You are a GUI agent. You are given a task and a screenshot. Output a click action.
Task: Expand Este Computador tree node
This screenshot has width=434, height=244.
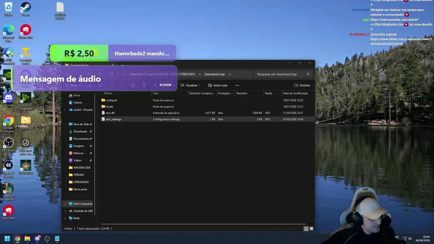(65, 204)
